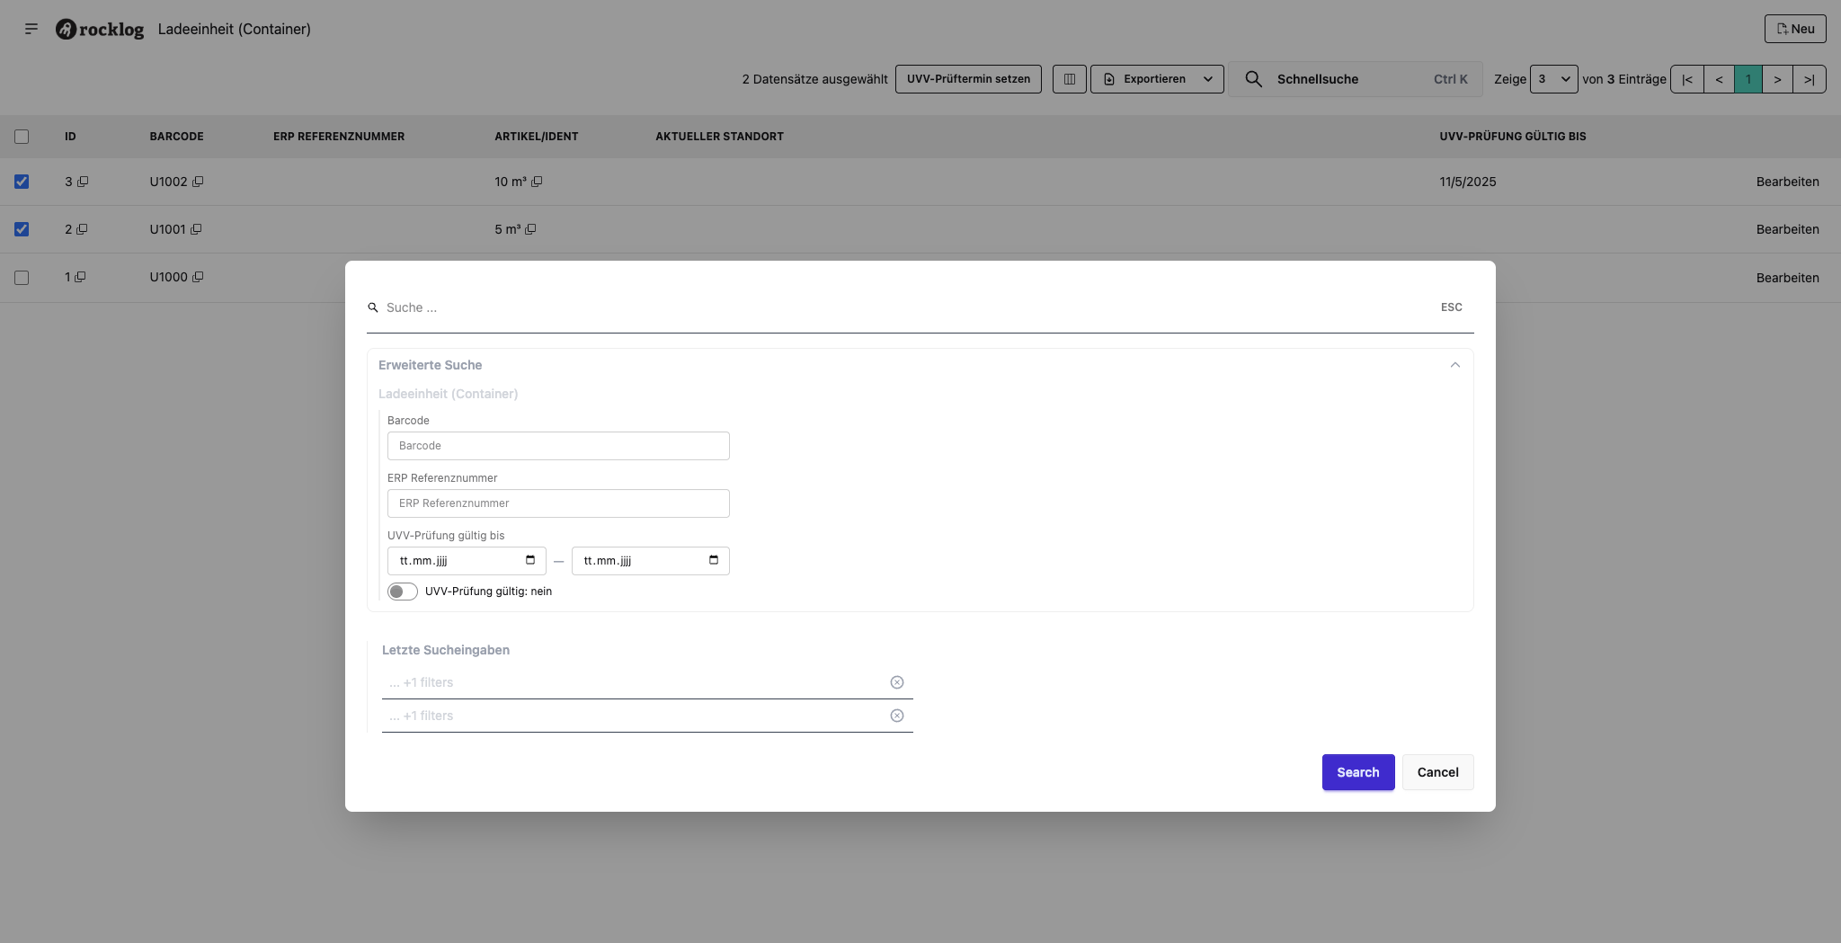Copy barcode U1000 with copy icon
This screenshot has width=1841, height=943.
pyautogui.click(x=198, y=277)
